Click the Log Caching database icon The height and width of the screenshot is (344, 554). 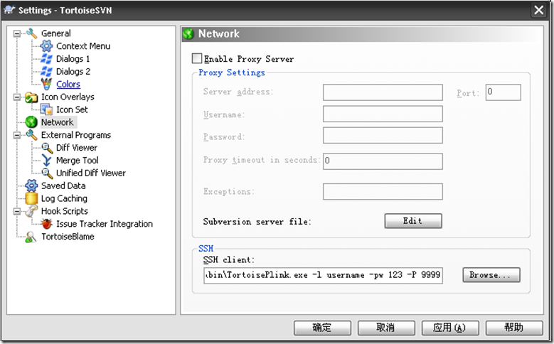[31, 198]
